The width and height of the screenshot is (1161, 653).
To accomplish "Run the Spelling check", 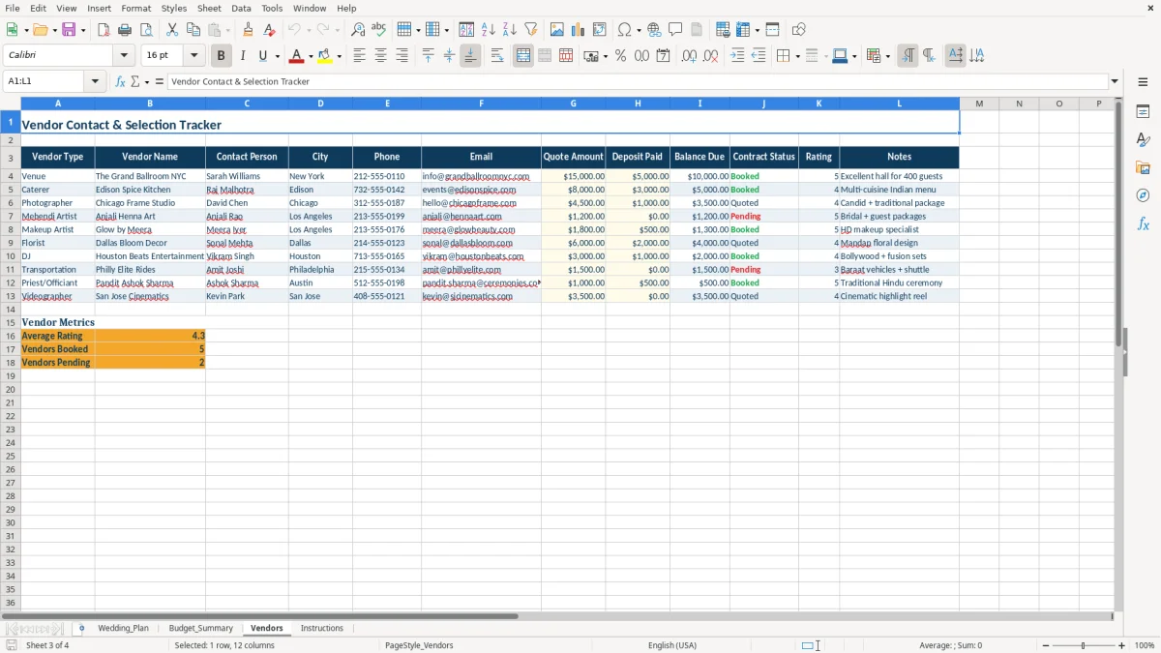I will 379,30.
